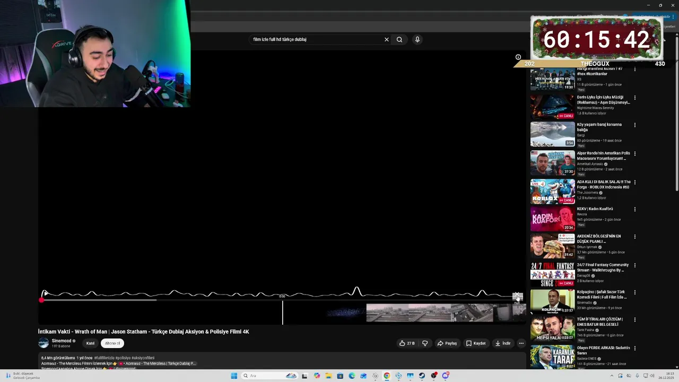Open options menu for TÜM İFTİRALARI video
The width and height of the screenshot is (679, 382).
(634, 320)
